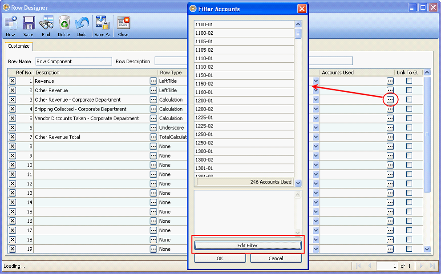Click the Row Designer grid scroll-down arrow

coord(427,249)
